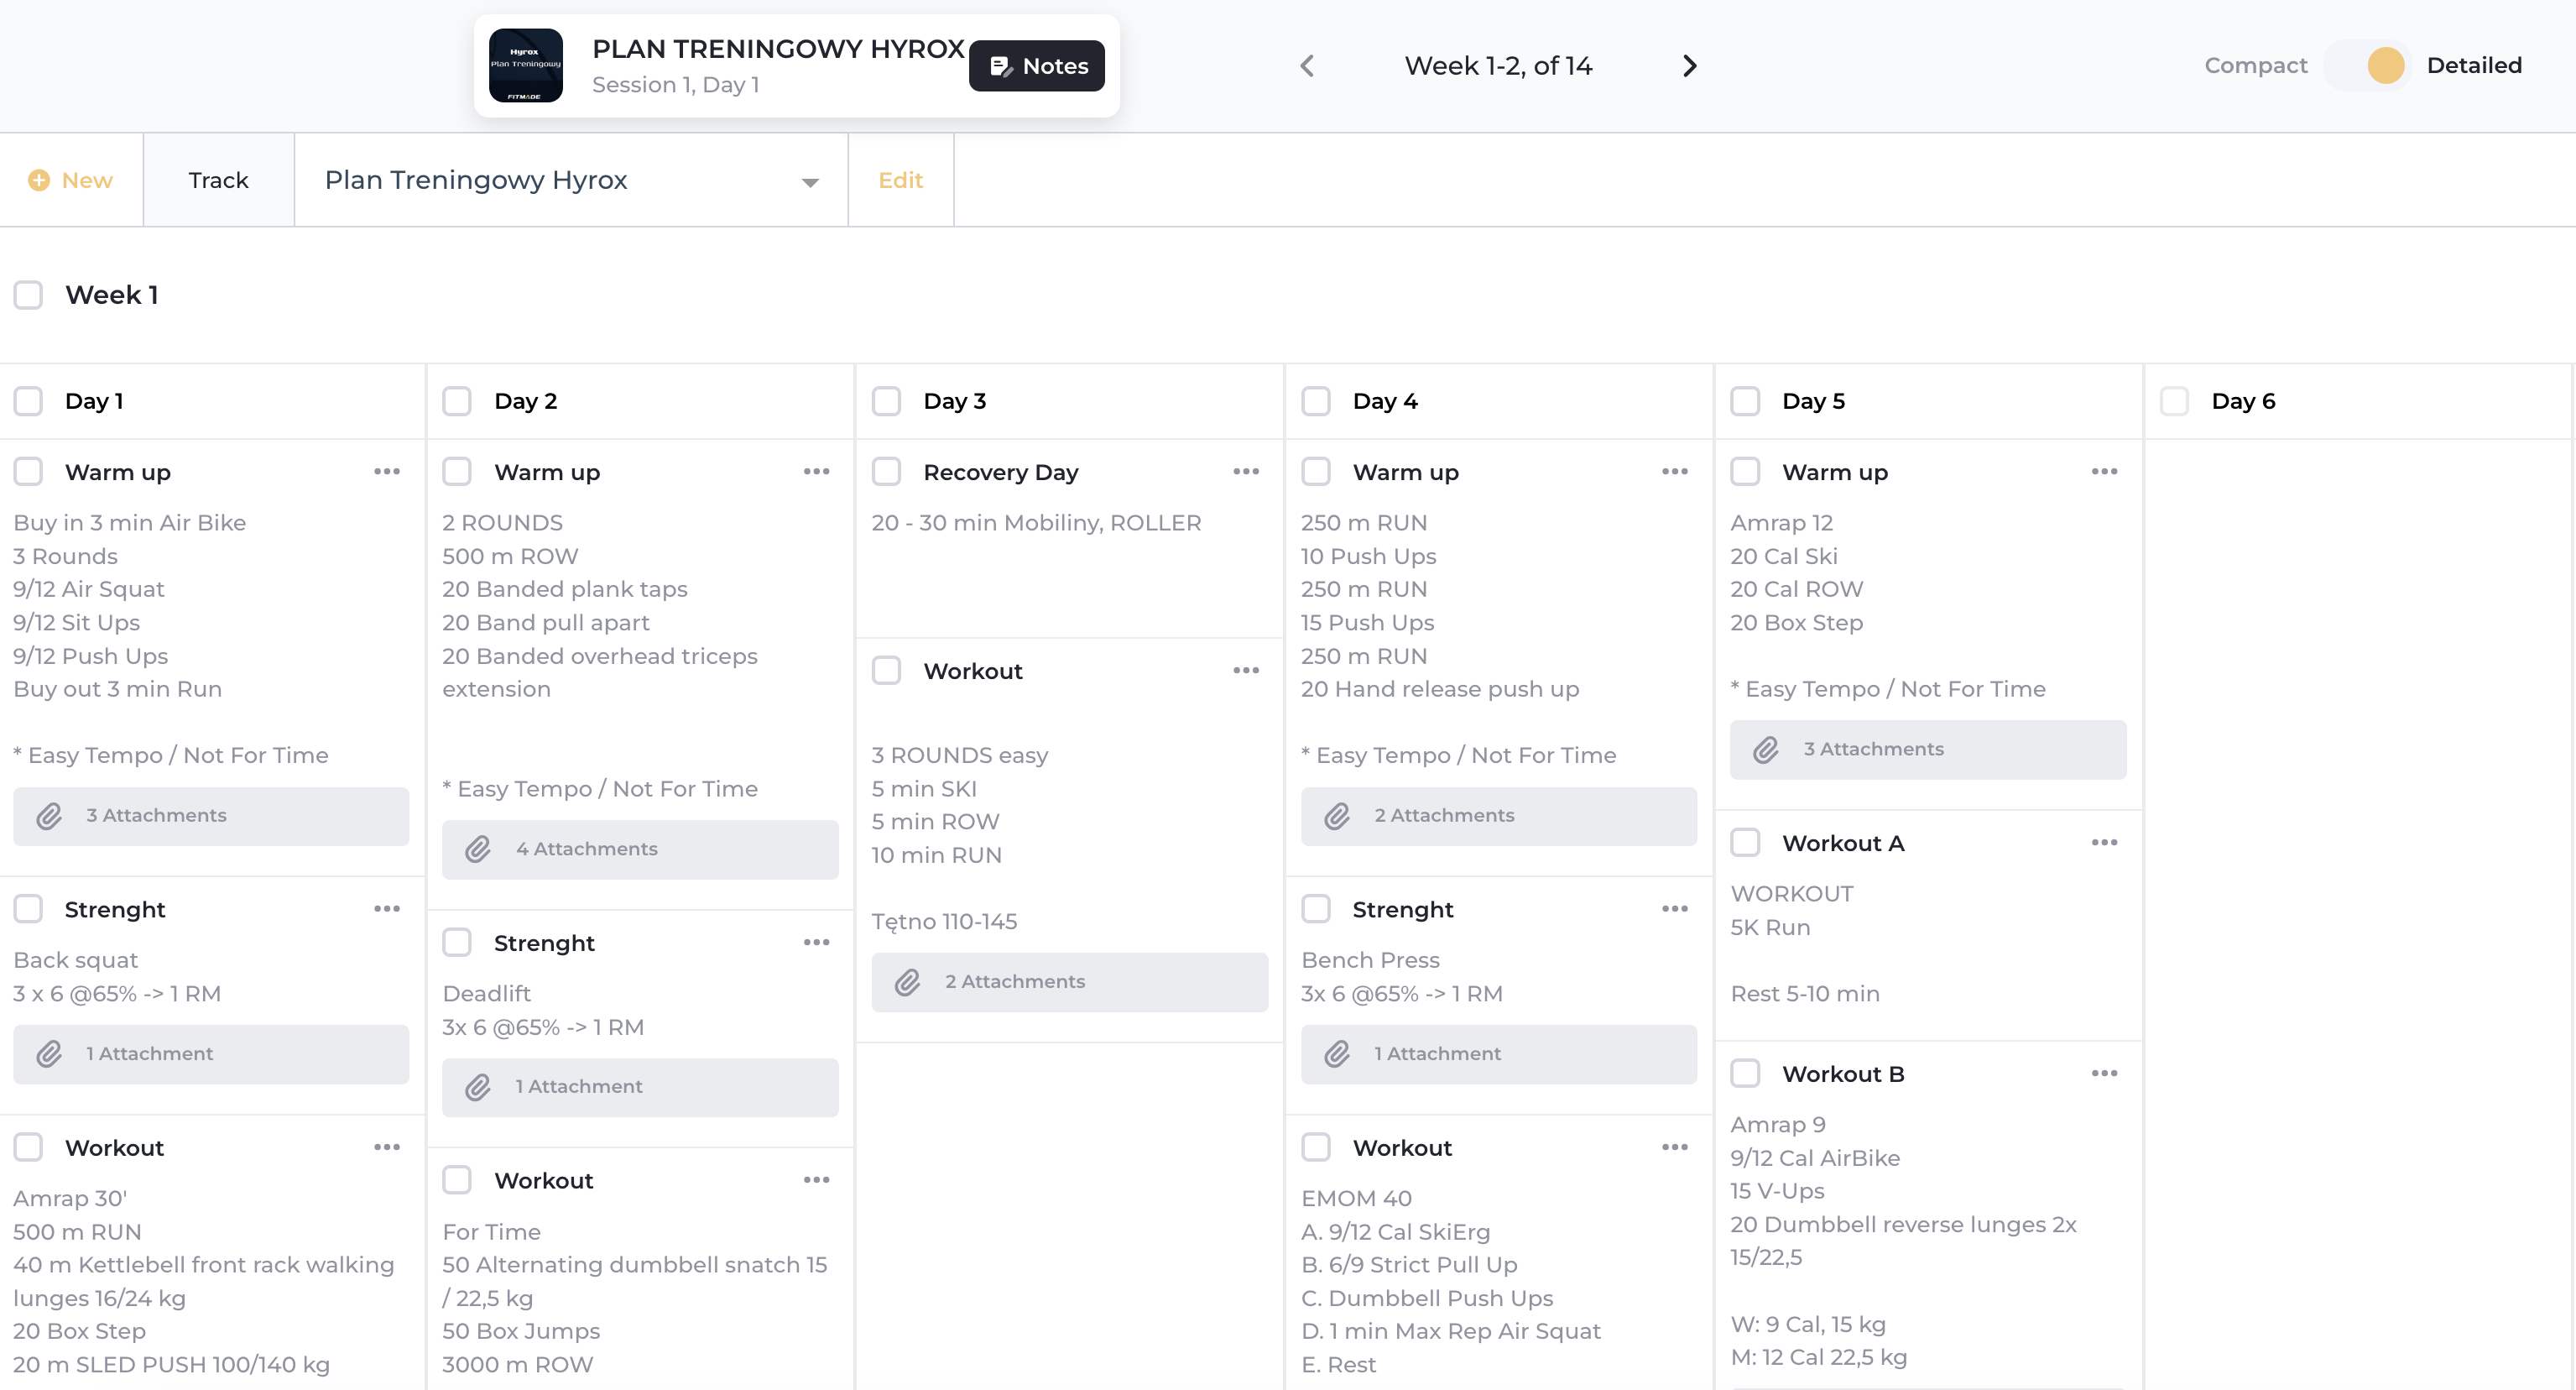Open Day 1 Warm up 3 Attachments
Viewport: 2576px width, 1390px height.
[211, 816]
